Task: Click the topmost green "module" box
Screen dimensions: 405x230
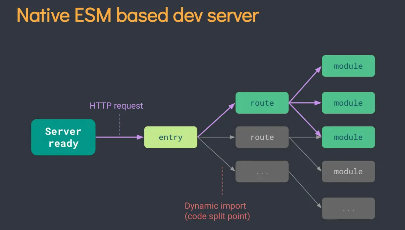Action: [x=348, y=66]
